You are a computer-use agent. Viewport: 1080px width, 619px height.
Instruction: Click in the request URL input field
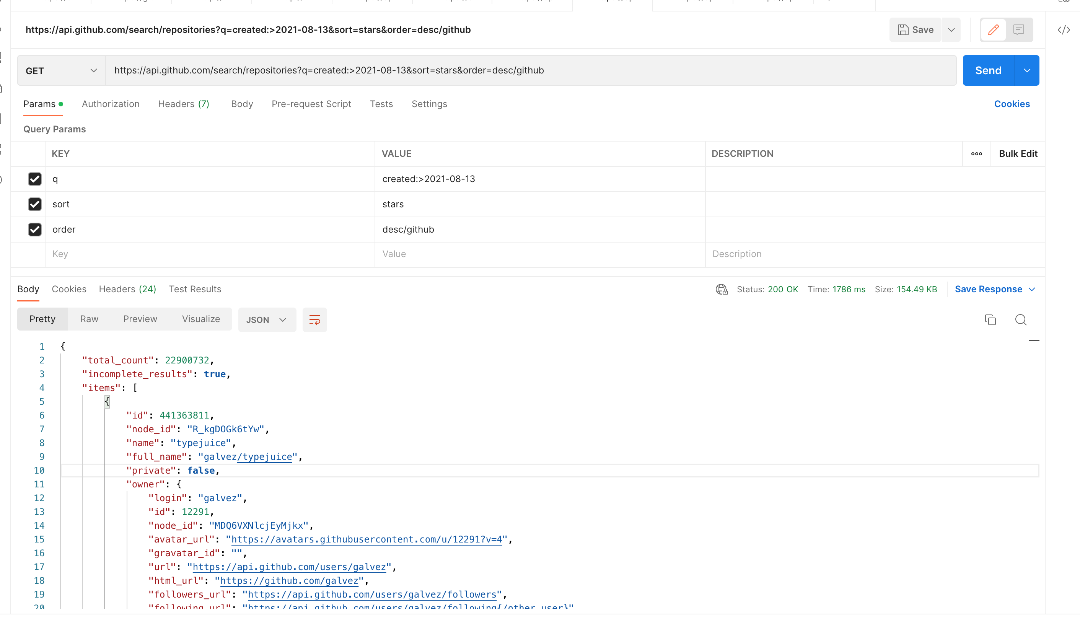[x=531, y=70]
